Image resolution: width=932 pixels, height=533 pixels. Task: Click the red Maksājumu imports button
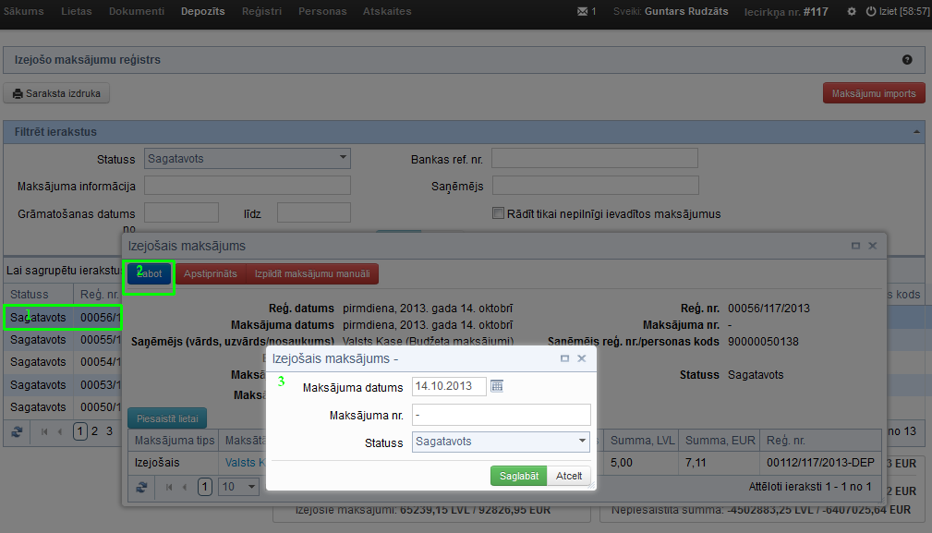tap(873, 93)
